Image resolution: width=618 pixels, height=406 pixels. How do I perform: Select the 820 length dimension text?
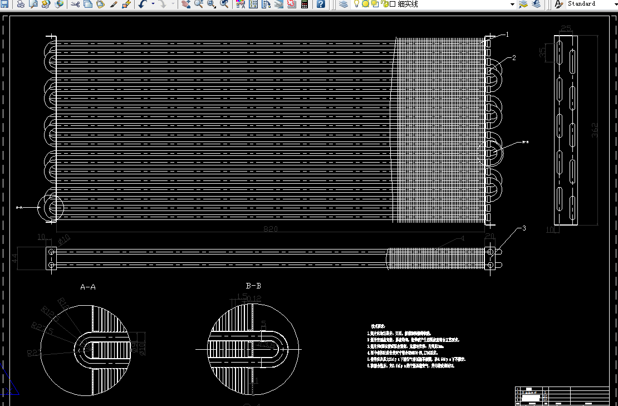[x=271, y=229]
